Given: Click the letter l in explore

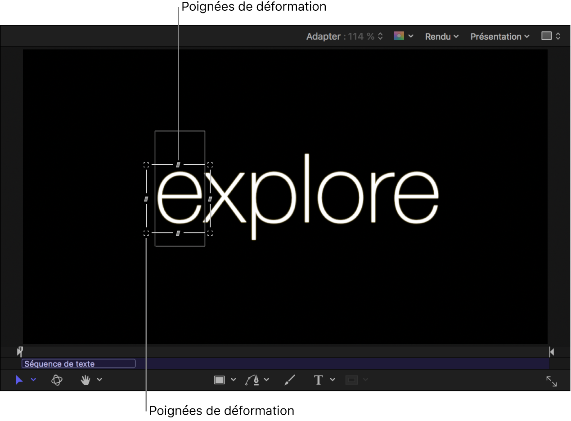Looking at the screenshot, I should click(307, 188).
